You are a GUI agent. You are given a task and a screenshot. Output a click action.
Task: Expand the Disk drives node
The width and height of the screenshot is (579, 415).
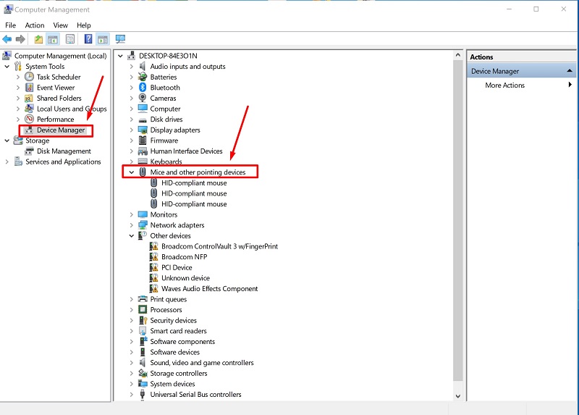(132, 120)
